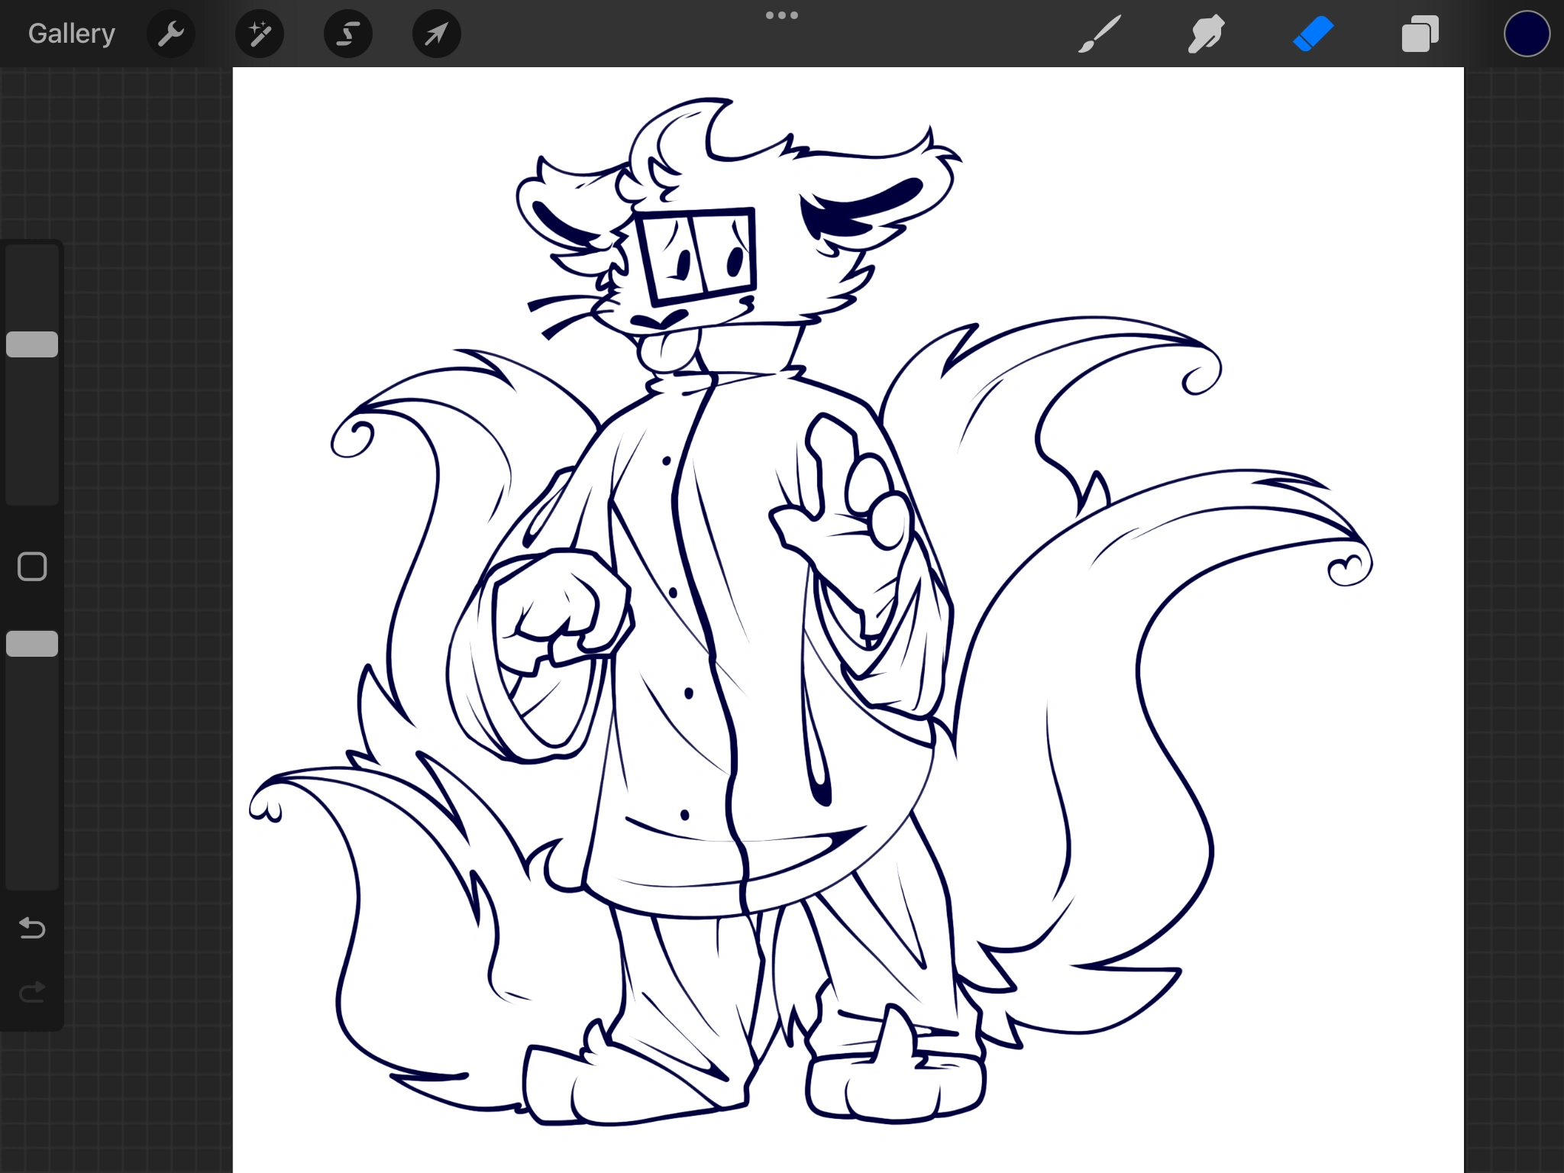
Task: Tap the character drawing on the canvas
Action: click(x=725, y=611)
